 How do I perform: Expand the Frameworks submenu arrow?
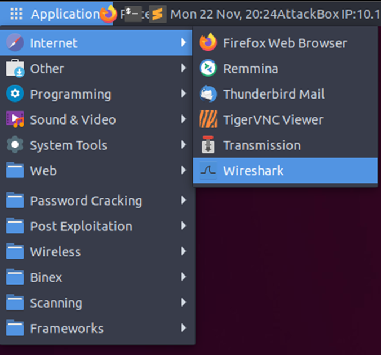(184, 328)
